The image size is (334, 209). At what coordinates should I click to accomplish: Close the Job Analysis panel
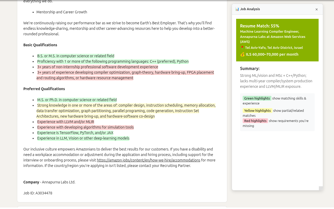coord(317,9)
